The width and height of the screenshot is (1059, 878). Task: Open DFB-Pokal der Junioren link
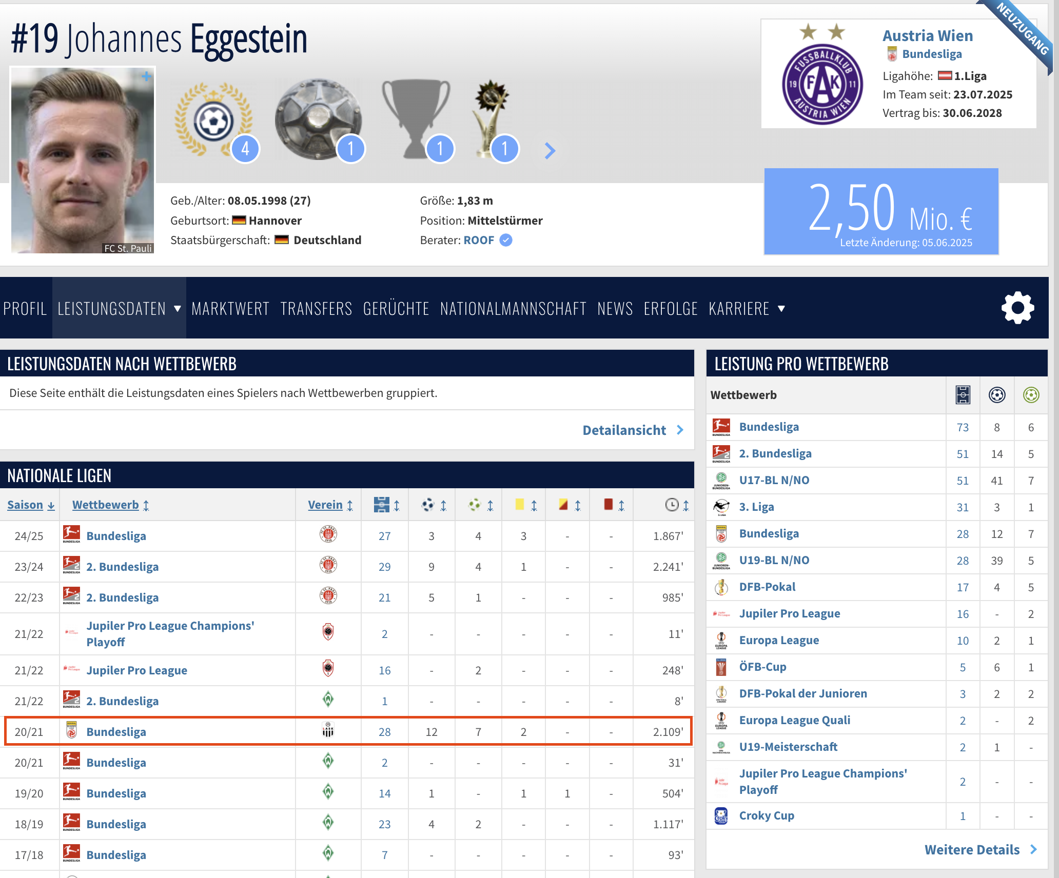click(803, 693)
